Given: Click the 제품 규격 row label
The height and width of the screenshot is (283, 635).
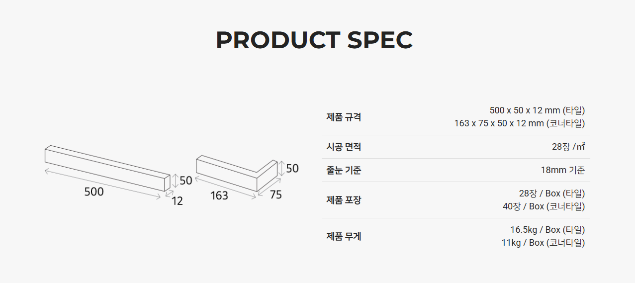Looking at the screenshot, I should [344, 117].
